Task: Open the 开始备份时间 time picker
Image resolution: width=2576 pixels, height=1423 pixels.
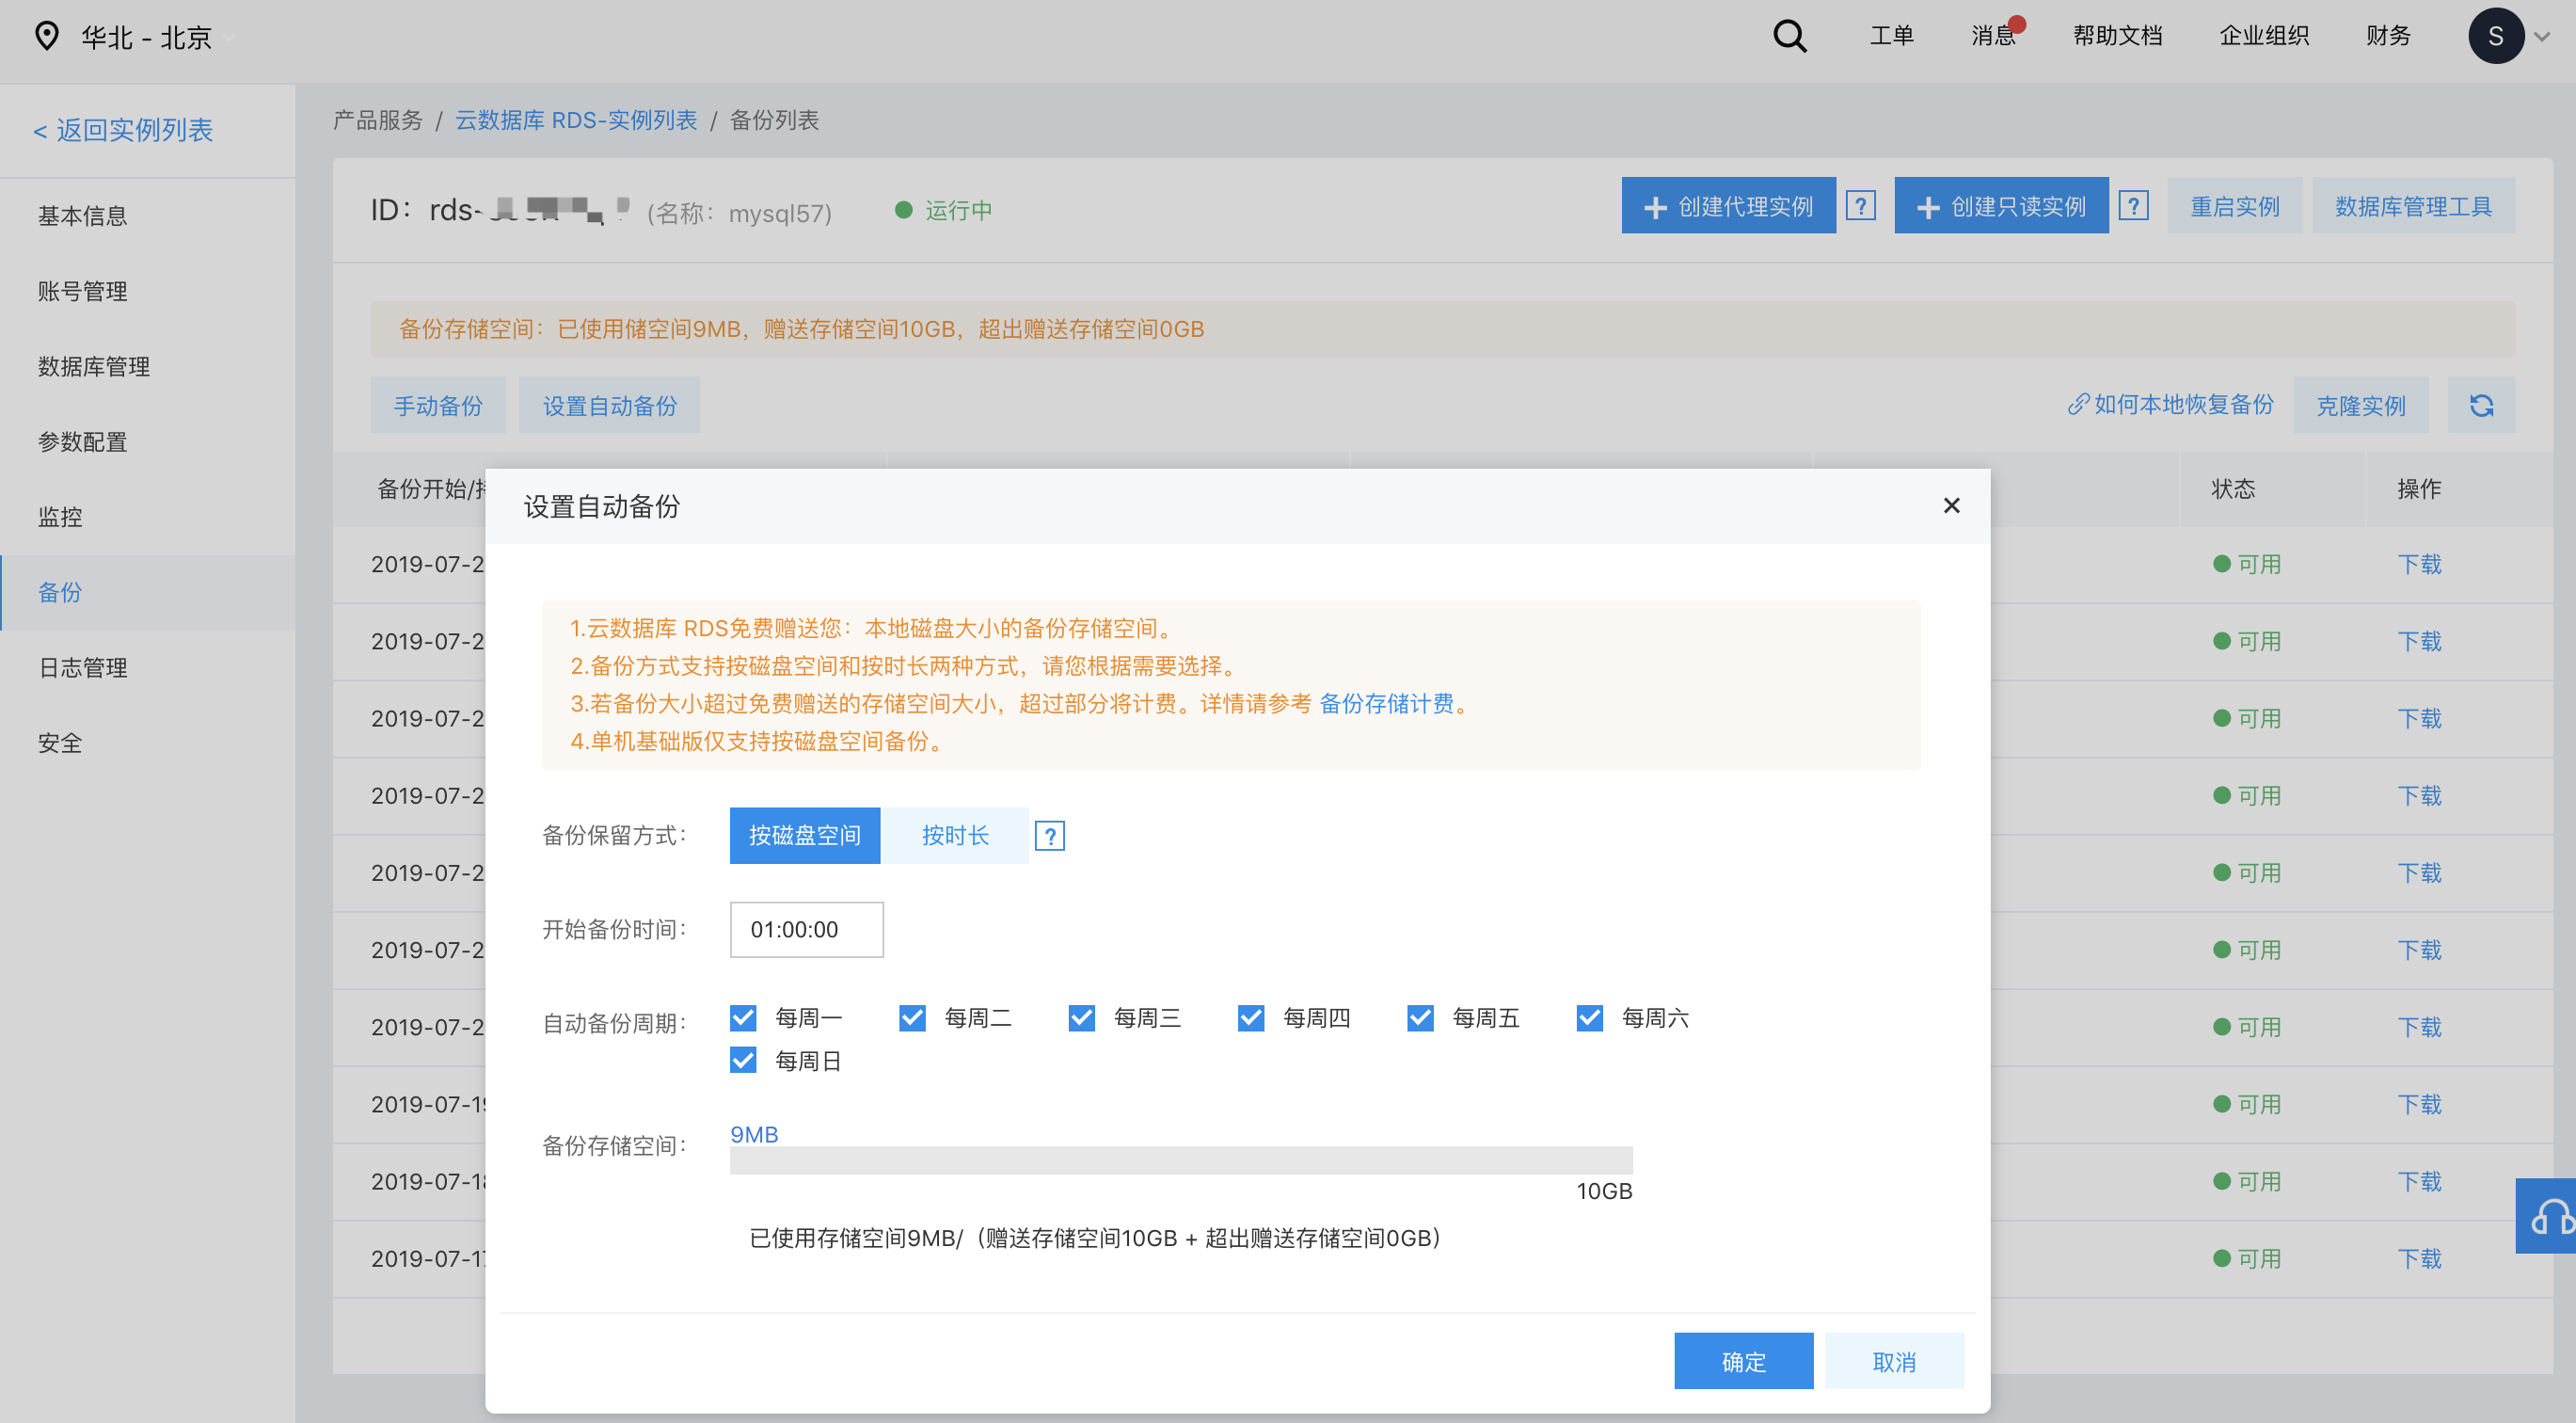Action: (806, 930)
